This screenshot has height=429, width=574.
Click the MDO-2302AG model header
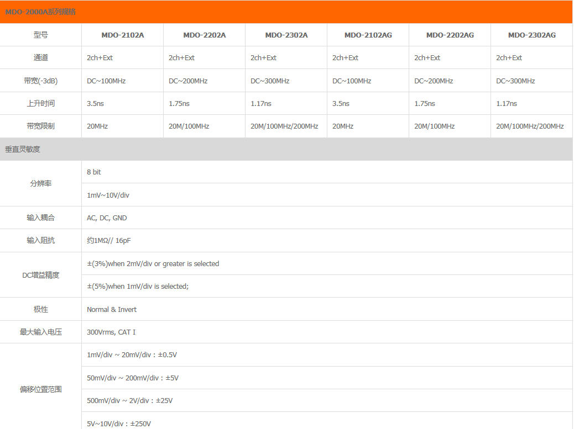[531, 35]
